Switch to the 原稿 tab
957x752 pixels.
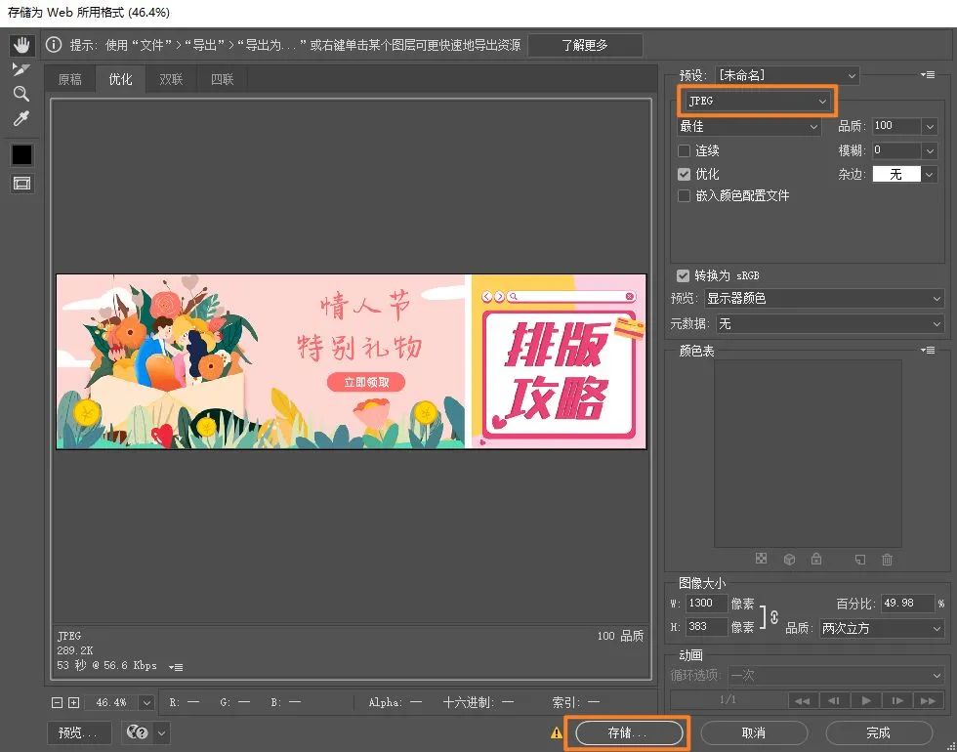click(x=69, y=79)
